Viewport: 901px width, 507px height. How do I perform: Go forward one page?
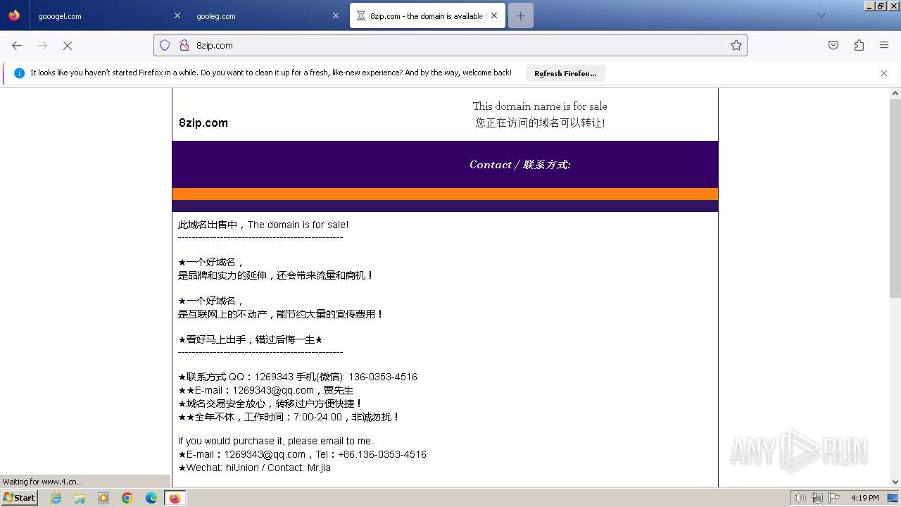42,45
